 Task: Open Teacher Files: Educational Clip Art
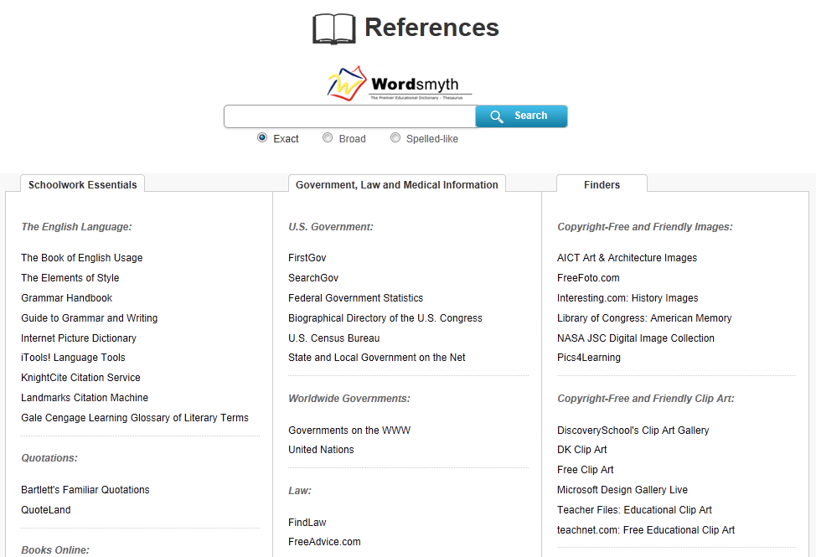point(634,510)
